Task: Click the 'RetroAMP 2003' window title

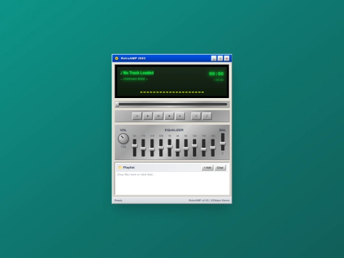Action: 133,59
